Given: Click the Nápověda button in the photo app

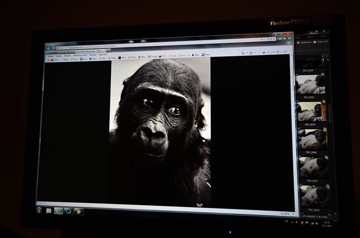Looking at the screenshot, I should coord(322,42).
